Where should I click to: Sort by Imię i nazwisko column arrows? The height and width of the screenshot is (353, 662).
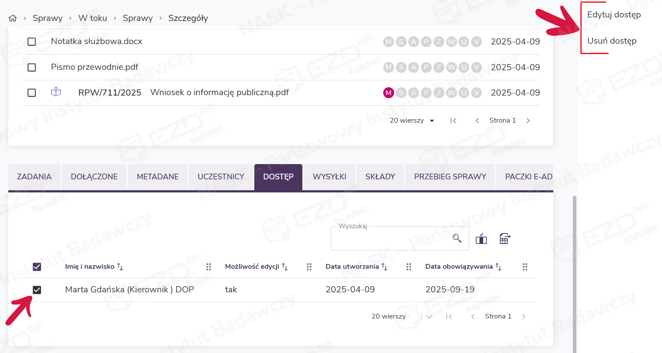(x=120, y=267)
